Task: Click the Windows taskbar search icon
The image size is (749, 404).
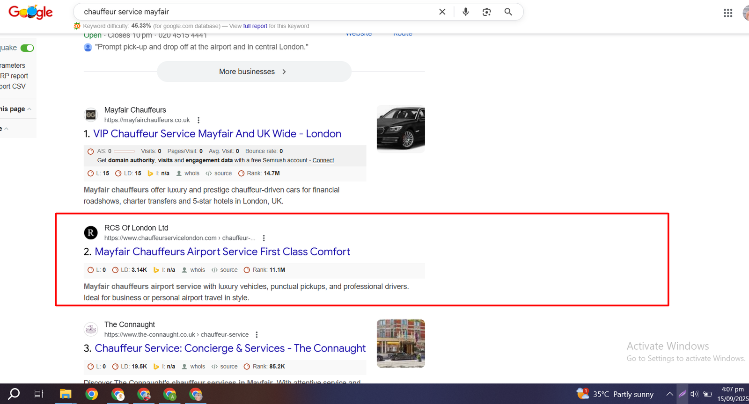Action: (x=14, y=394)
